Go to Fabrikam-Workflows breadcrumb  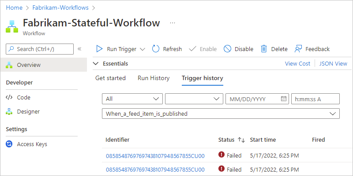pyautogui.click(x=60, y=7)
